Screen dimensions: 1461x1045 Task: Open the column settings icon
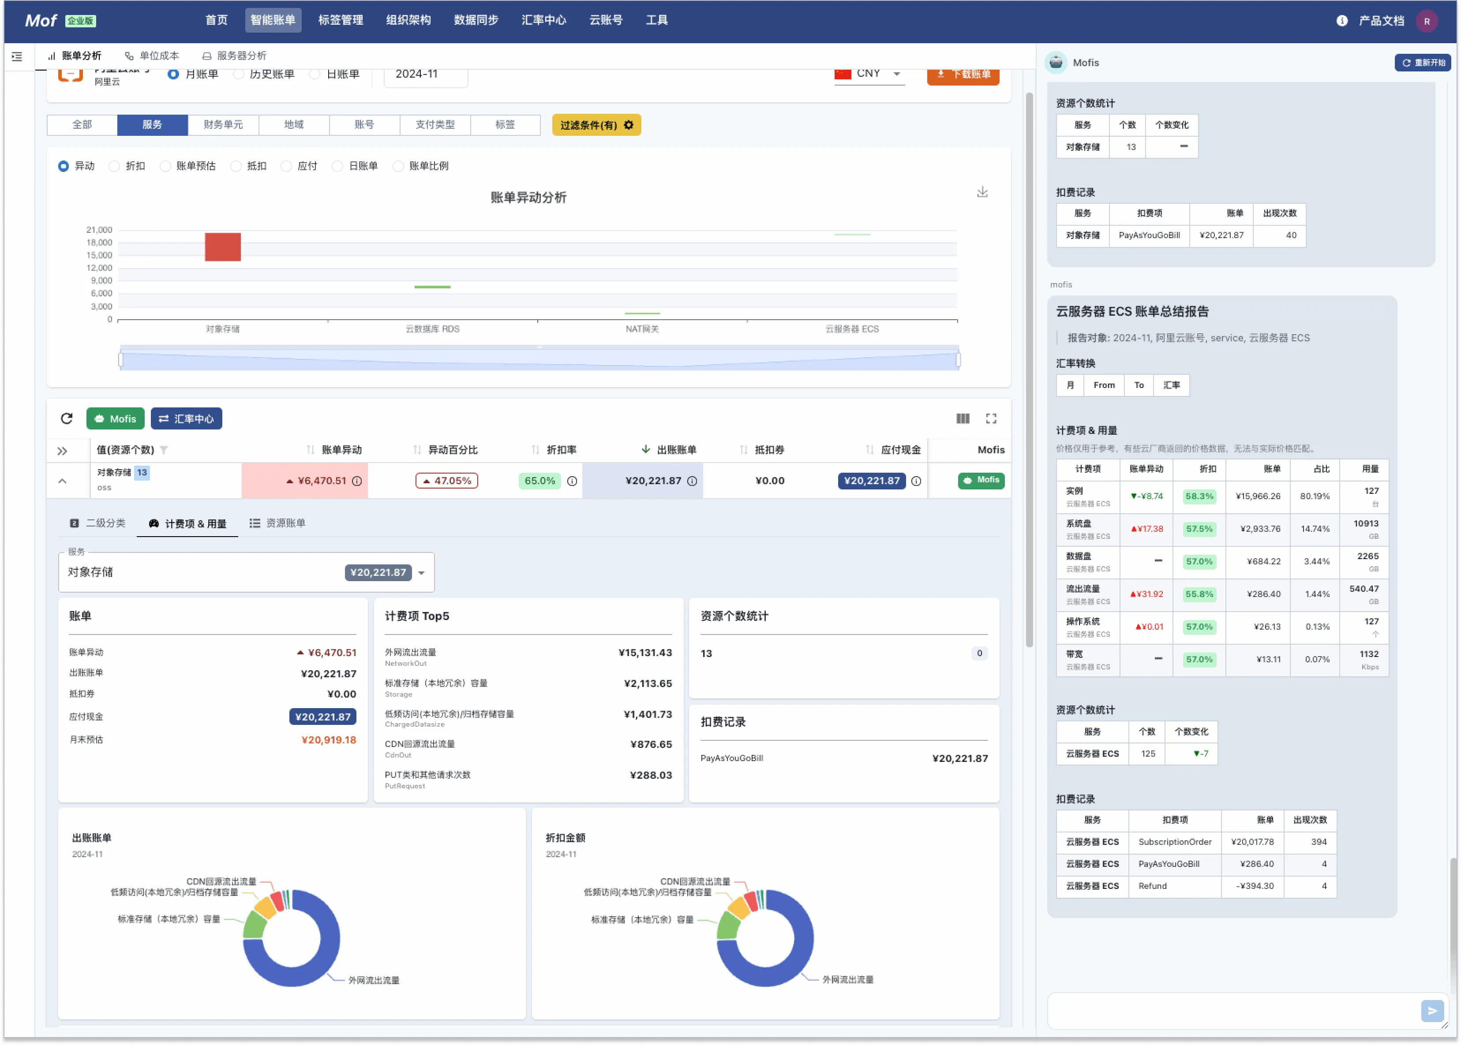963,419
